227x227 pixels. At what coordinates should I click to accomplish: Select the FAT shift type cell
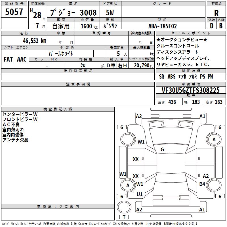(x=8, y=59)
